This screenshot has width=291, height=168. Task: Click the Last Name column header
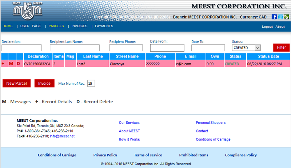(93, 56)
